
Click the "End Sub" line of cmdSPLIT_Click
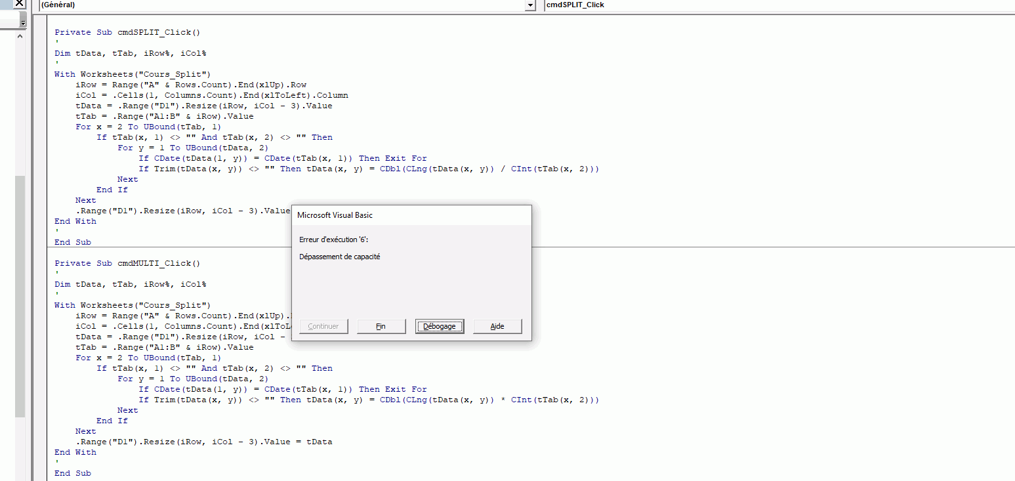73,242
